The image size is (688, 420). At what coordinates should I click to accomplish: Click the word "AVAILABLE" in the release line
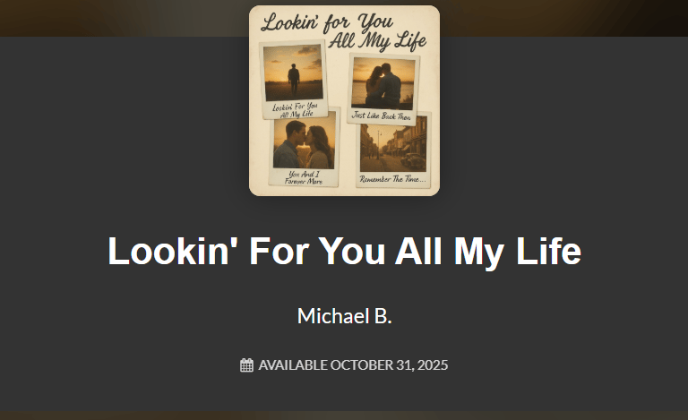tap(293, 364)
